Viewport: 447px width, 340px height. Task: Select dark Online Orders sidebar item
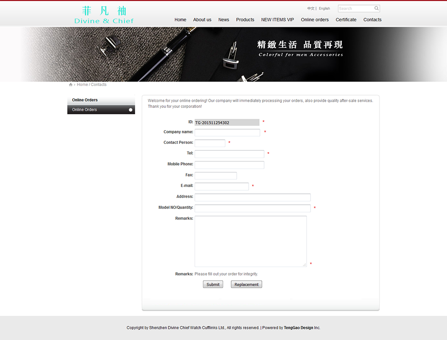101,110
